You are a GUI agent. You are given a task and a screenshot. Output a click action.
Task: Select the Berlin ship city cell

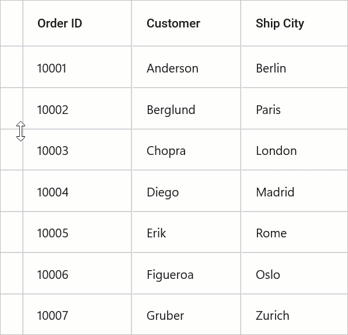coord(294,67)
